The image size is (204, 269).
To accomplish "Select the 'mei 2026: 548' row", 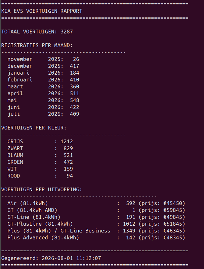I will tap(43, 100).
